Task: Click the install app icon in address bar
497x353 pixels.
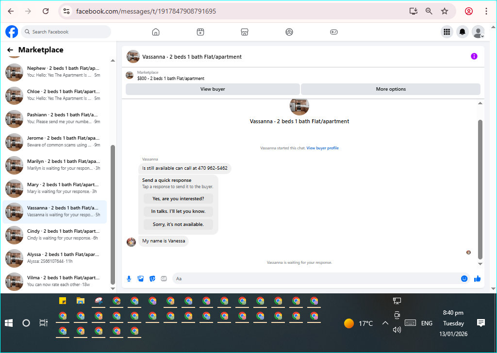Action: [x=414, y=11]
